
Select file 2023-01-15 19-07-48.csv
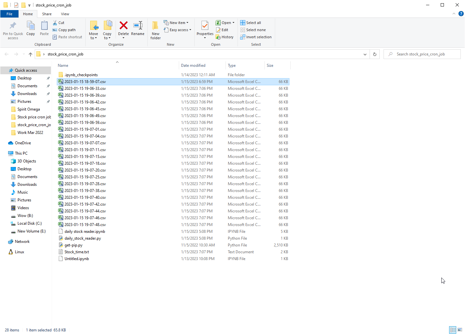click(x=173, y=225)
